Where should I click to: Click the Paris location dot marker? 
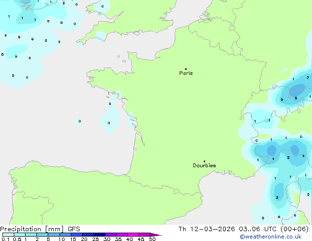pyautogui.click(x=186, y=69)
